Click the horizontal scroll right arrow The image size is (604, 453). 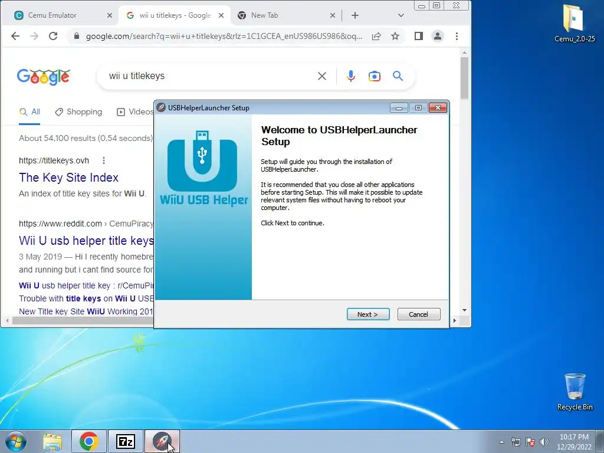point(455,320)
